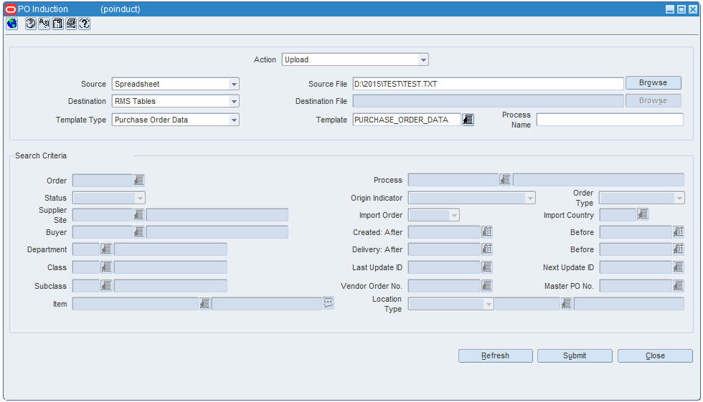
Task: Open the Import Country lookup icon
Action: pyautogui.click(x=643, y=214)
